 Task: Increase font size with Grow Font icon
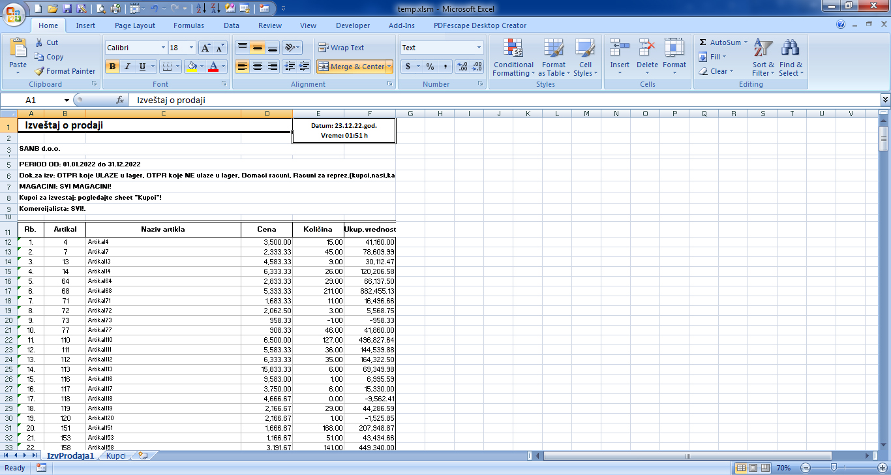coord(205,48)
